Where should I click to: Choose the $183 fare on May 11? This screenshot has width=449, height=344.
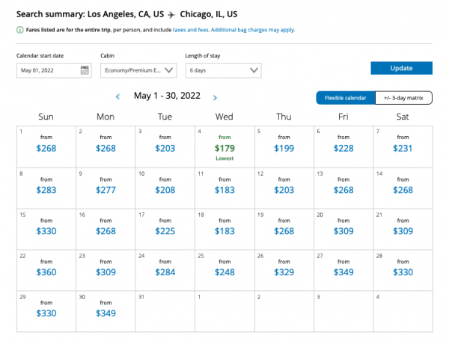[x=224, y=191]
